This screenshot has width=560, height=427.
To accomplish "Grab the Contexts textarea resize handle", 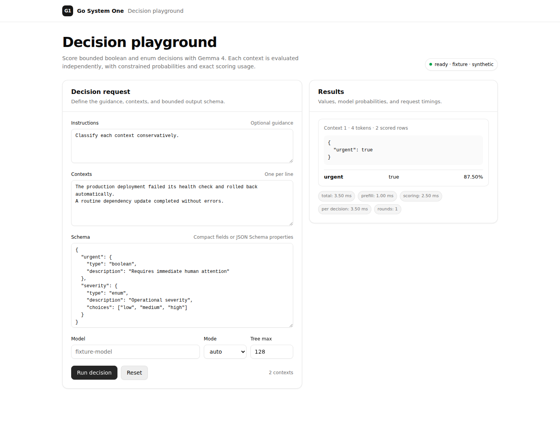I will [x=290, y=223].
